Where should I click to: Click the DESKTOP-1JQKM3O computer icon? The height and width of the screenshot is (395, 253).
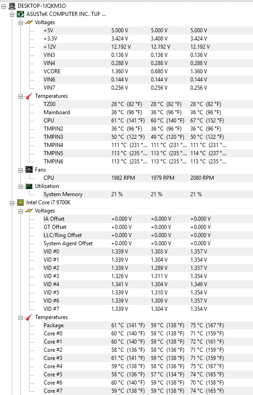(x=12, y=6)
